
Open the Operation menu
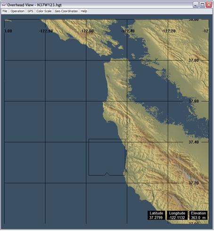[17, 11]
